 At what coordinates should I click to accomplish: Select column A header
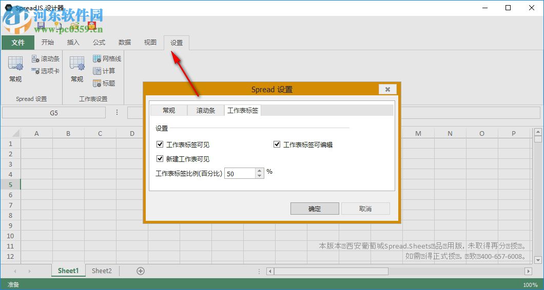[36, 133]
